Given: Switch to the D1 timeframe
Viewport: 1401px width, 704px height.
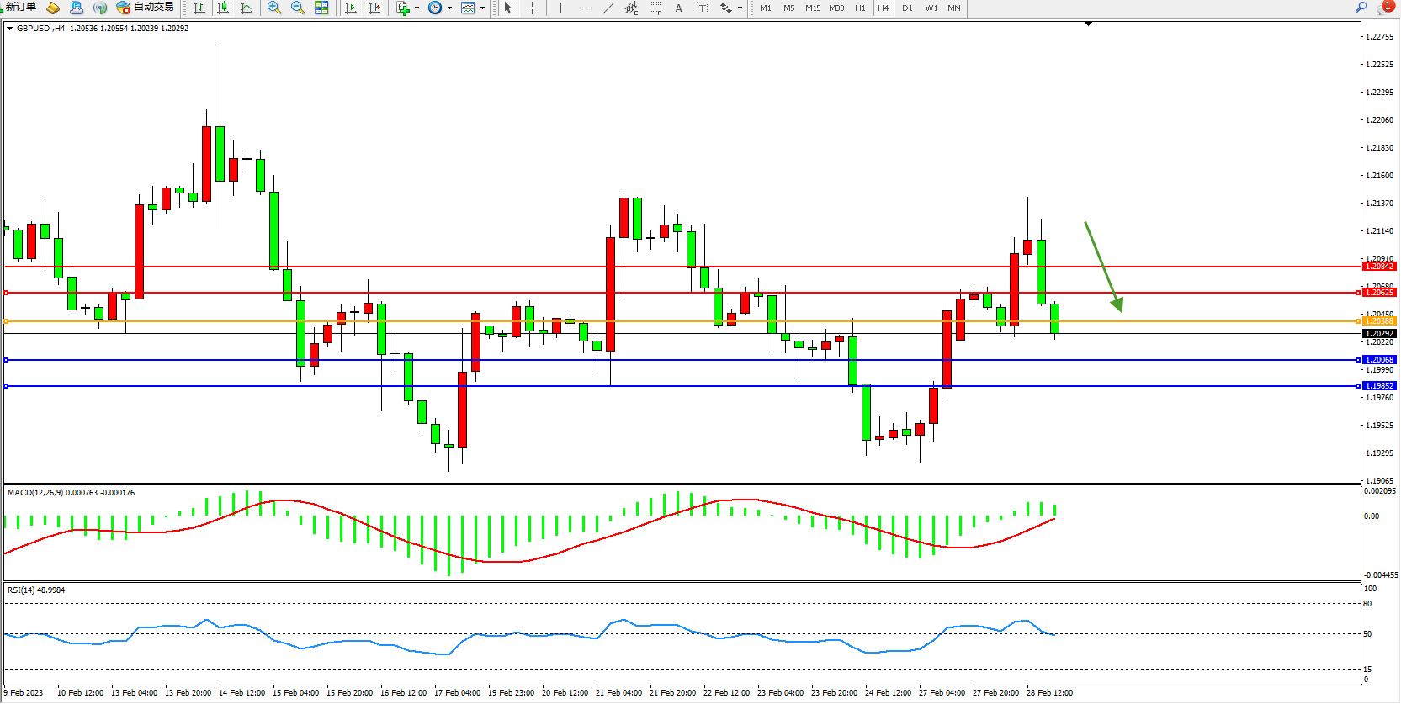Looking at the screenshot, I should coord(907,8).
